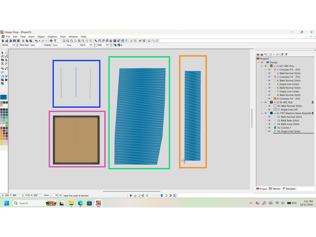This screenshot has height=237, width=316.
Task: Click the Play button in stitch playback
Action: (x=131, y=195)
